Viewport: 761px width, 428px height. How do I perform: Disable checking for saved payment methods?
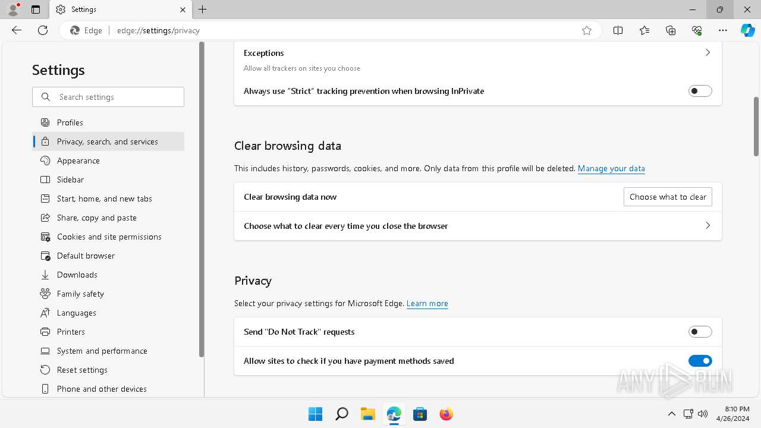[x=700, y=361]
